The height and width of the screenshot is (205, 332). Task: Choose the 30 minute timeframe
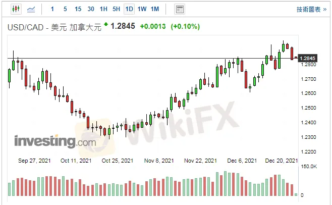click(91, 9)
